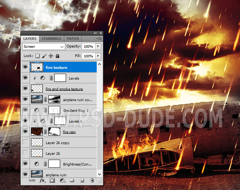Collapse the panel with double arrows

pos(95,33)
